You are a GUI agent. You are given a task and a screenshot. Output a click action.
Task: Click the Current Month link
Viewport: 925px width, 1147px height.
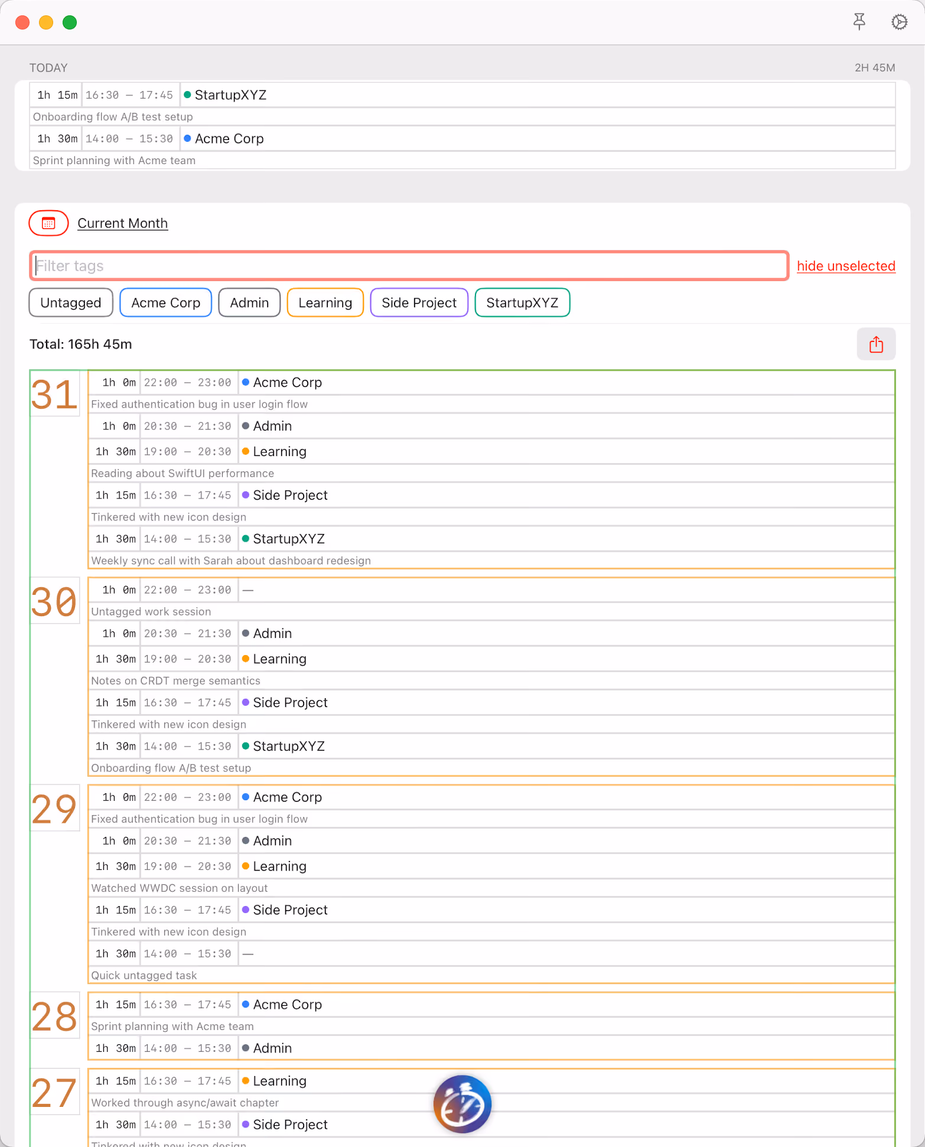point(123,223)
